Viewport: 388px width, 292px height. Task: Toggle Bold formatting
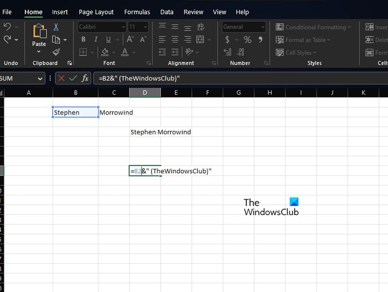(83, 39)
